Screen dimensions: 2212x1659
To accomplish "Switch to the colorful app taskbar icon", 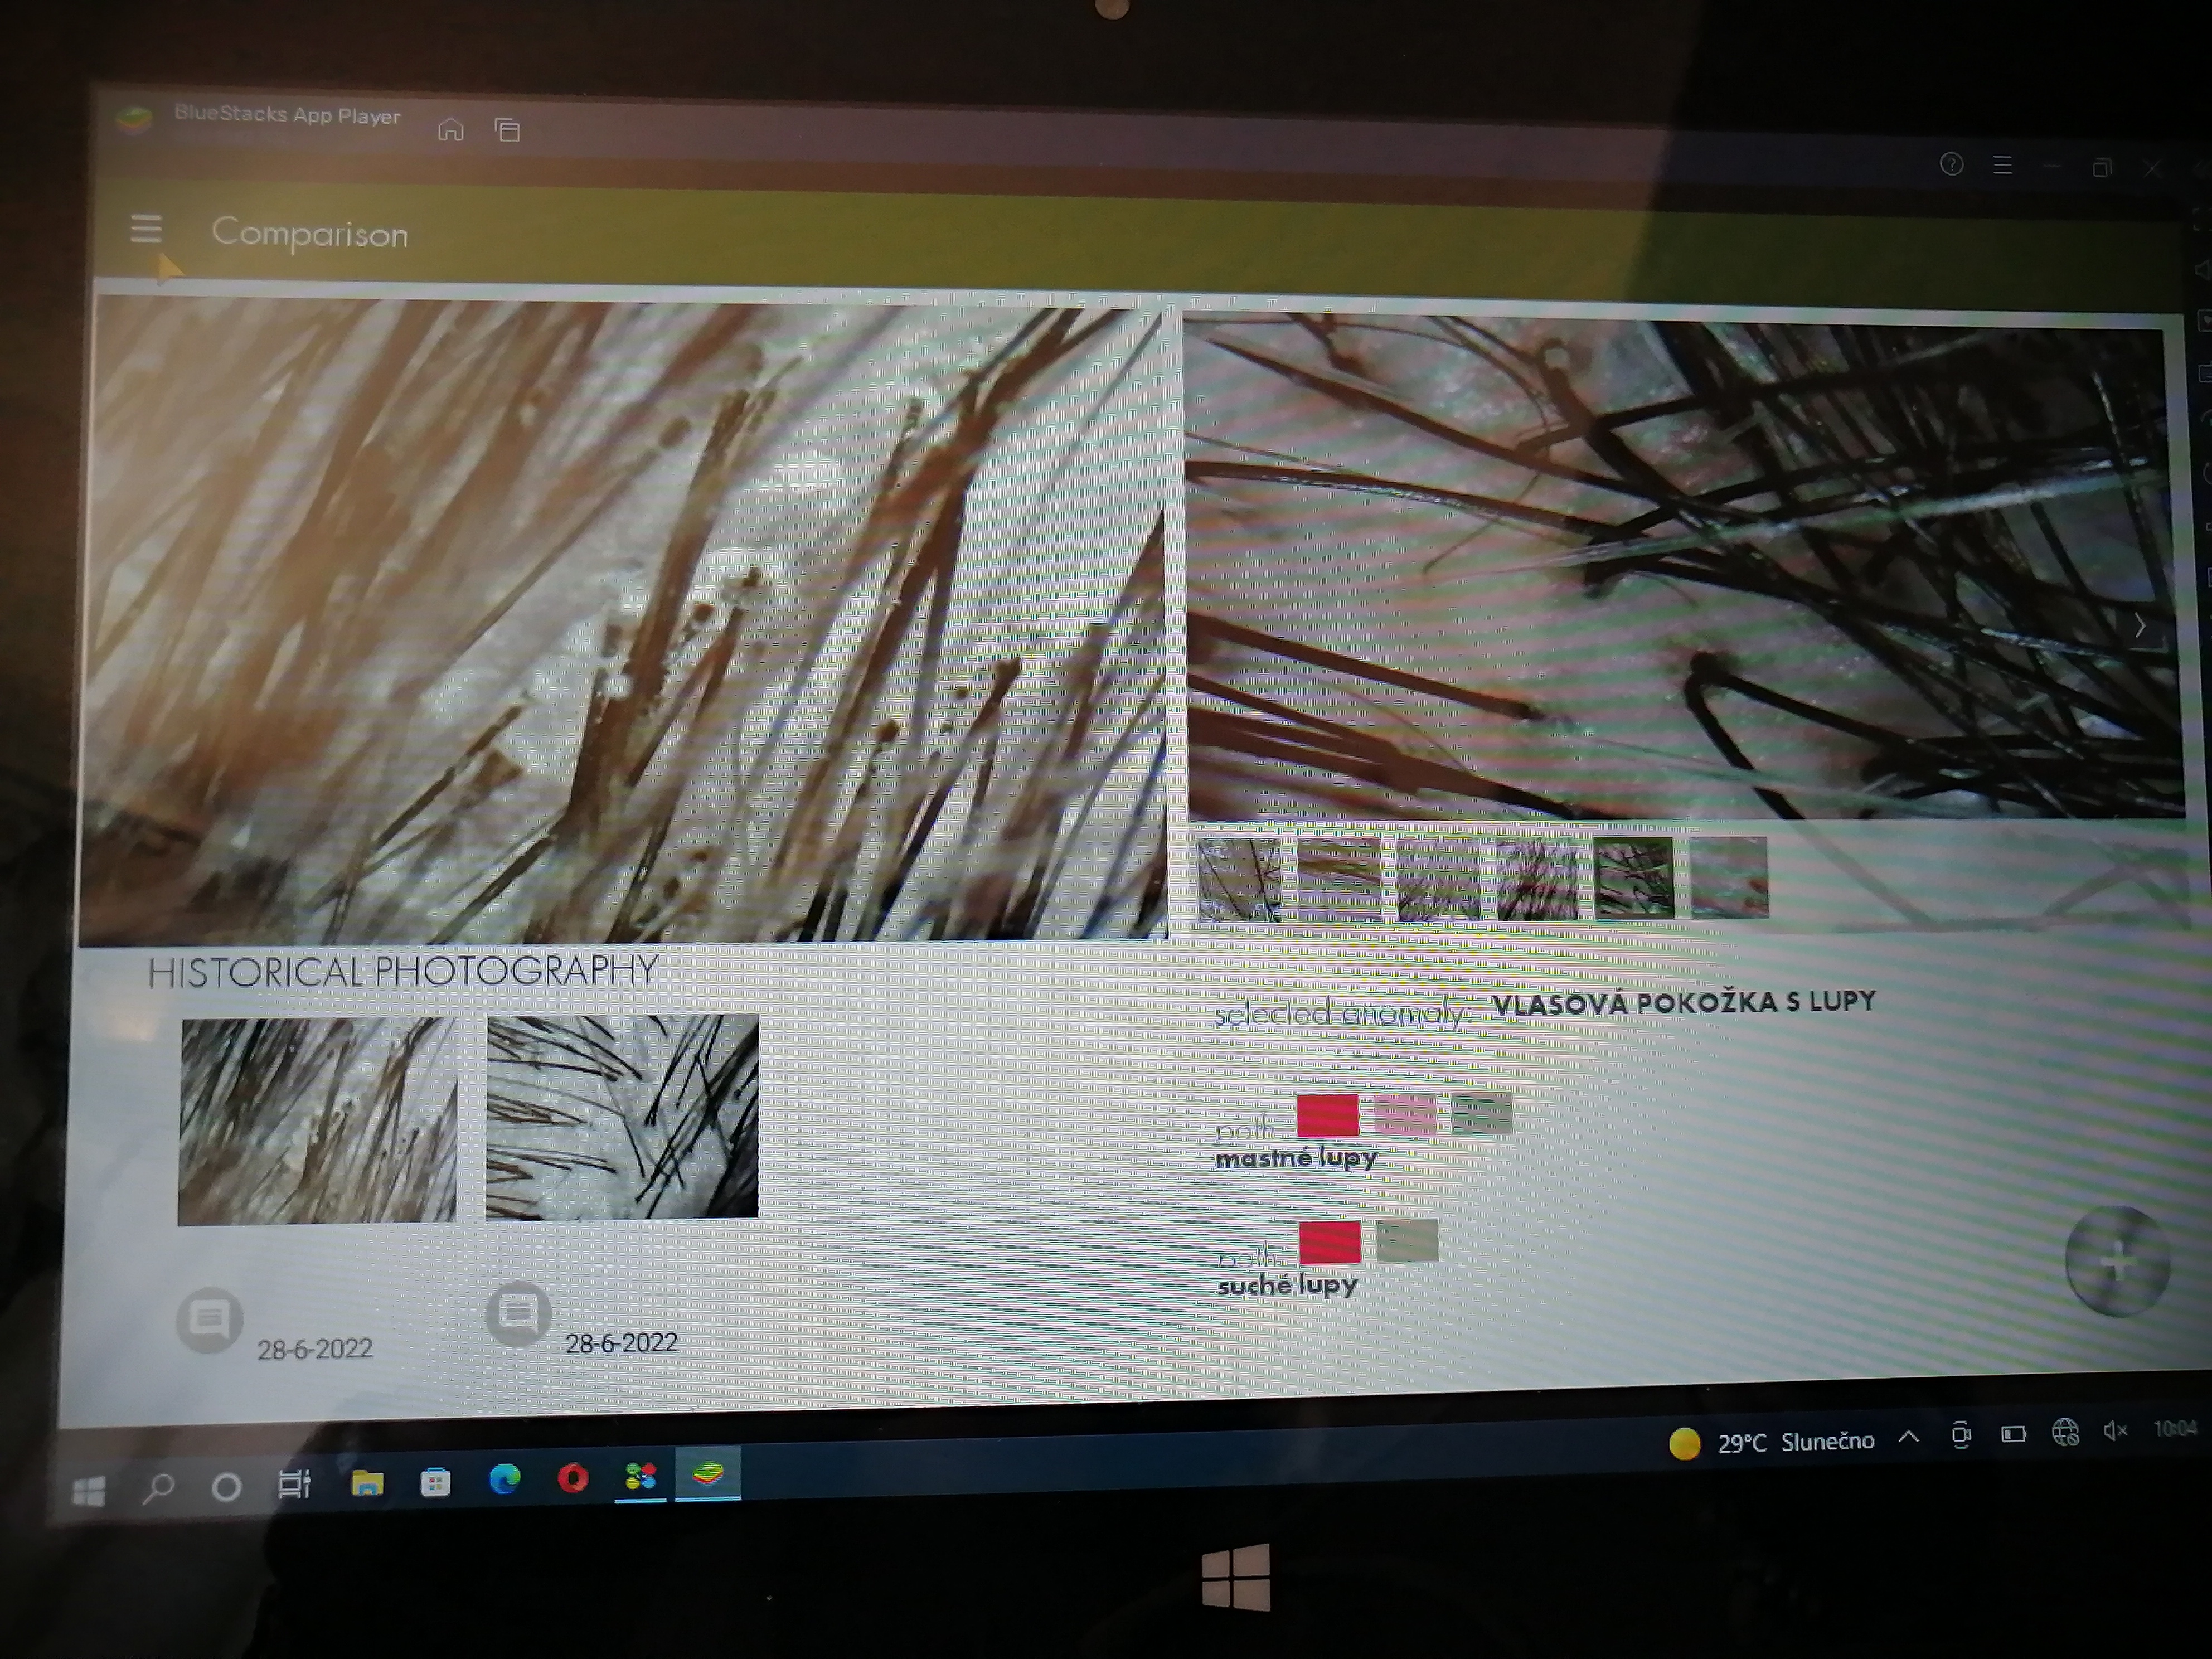I will pos(640,1476).
